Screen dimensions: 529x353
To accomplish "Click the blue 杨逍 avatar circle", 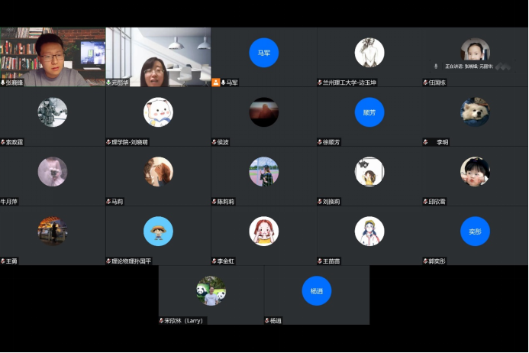I will (x=317, y=291).
